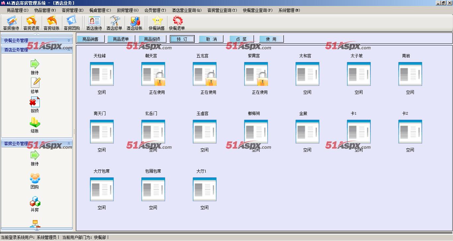This screenshot has height=241, width=453.
Task: Open the 酒店营业查询 menu
Action: (x=186, y=10)
